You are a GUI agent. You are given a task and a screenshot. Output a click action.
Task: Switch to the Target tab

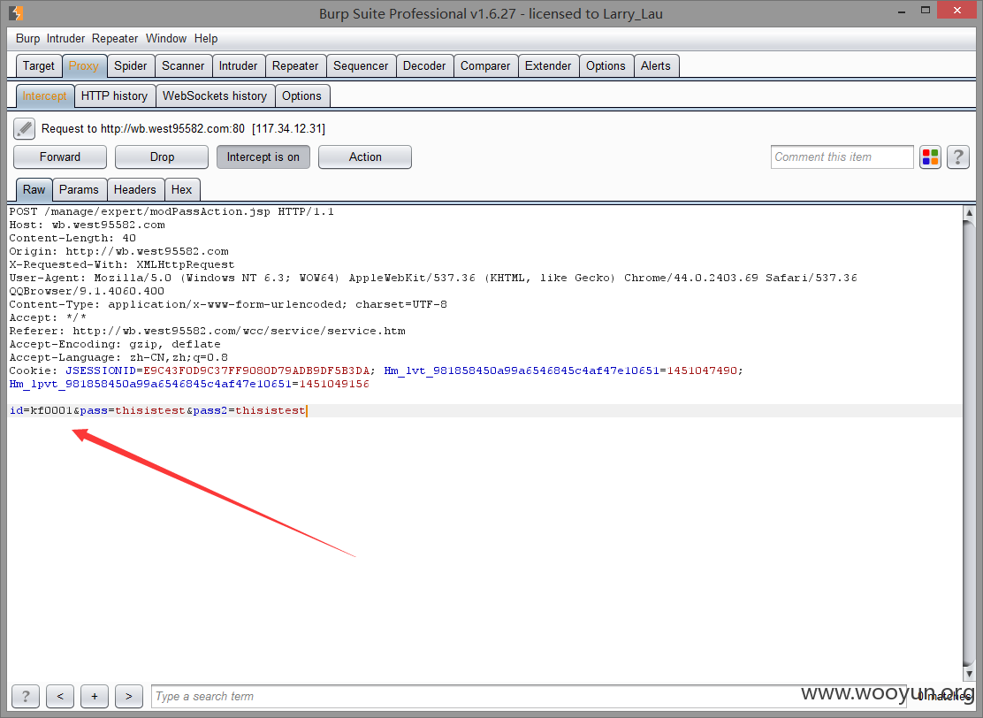(39, 65)
